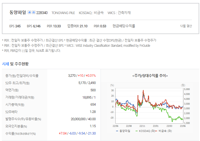The image size is (200, 141).
Task: Select the 주주현황 heading text
Action: click(x=22, y=64)
